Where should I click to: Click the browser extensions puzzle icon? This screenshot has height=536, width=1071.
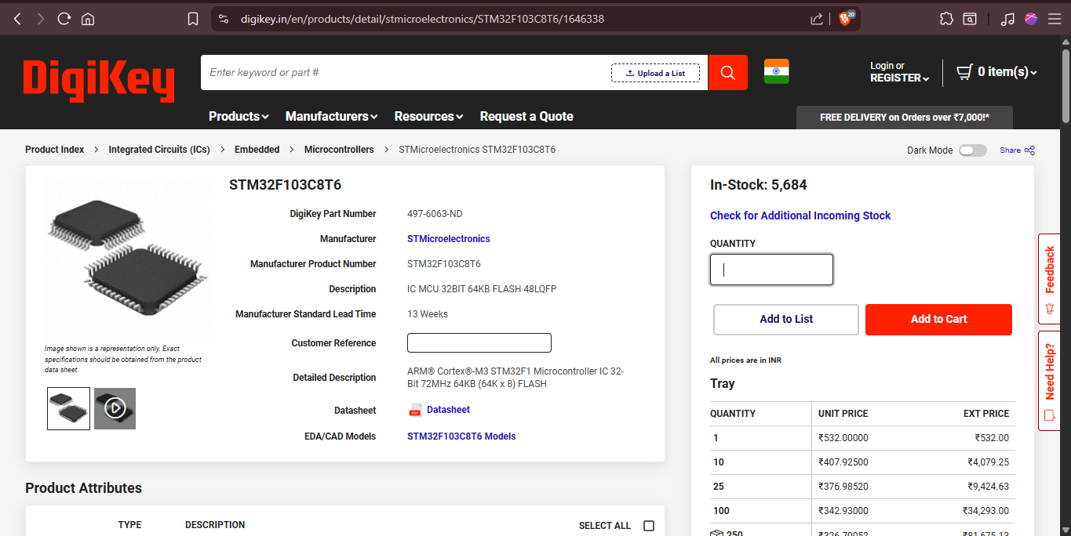[x=946, y=18]
